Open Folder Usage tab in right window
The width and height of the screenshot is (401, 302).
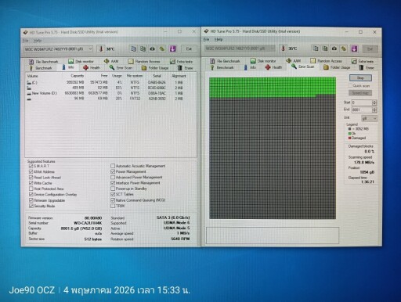tap(337, 67)
